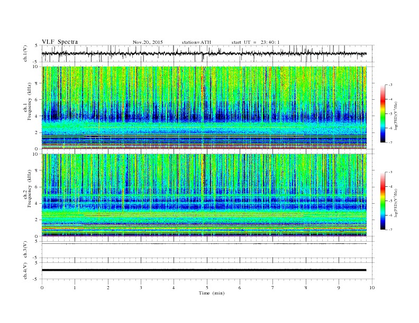419x323 pixels.
Task: Click the 'station=ATH' label
Action: [196, 42]
